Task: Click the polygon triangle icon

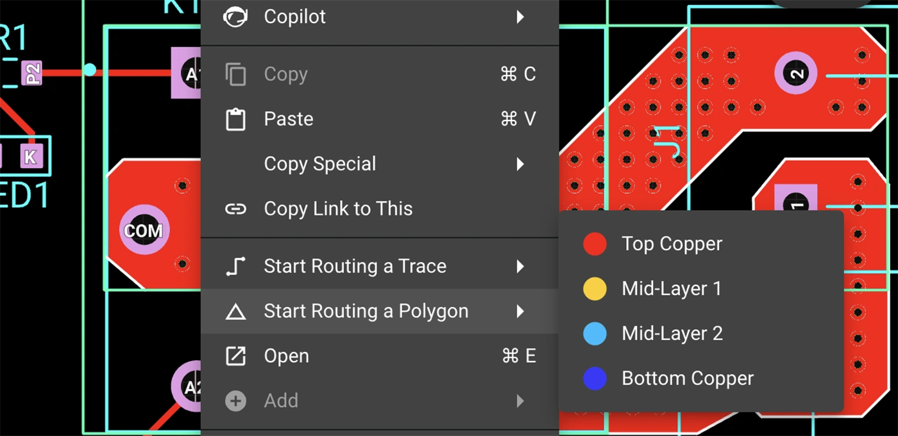Action: pyautogui.click(x=235, y=312)
